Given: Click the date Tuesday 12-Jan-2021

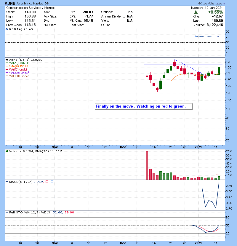Looking at the screenshot, I should pyautogui.click(x=206, y=8).
